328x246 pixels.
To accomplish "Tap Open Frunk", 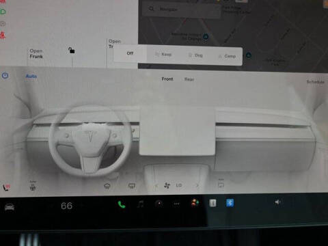I will coord(36,54).
